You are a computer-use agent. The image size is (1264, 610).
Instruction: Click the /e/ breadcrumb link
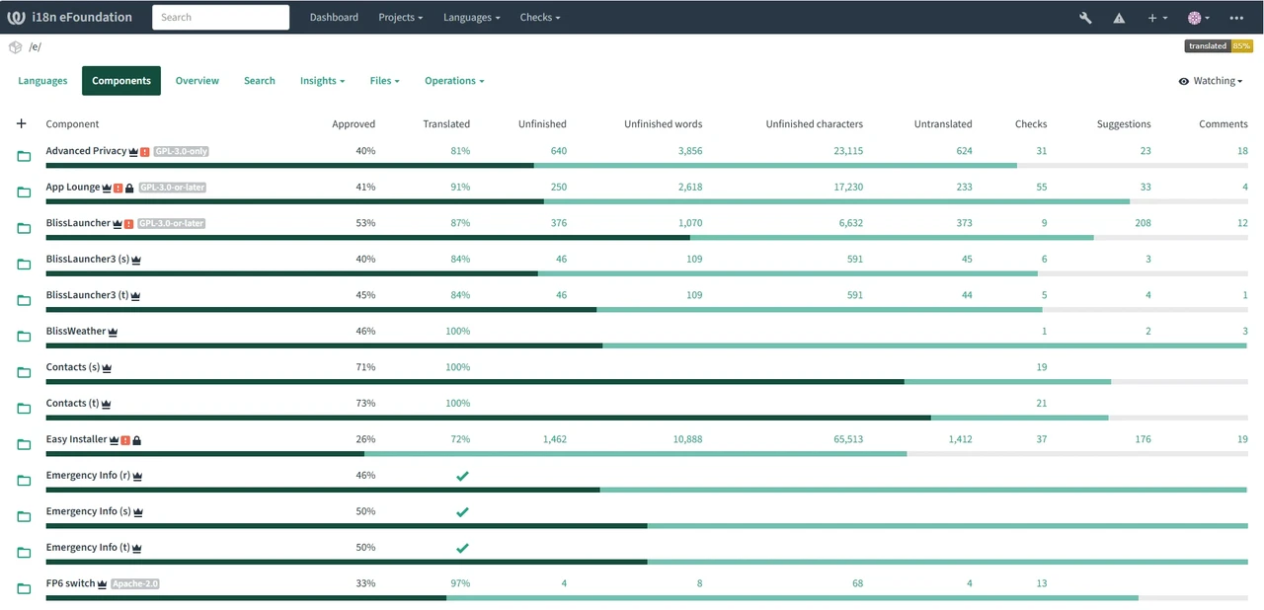click(35, 46)
